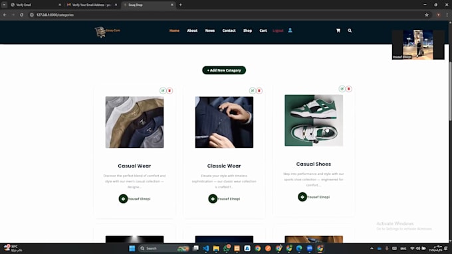452x254 pixels.
Task: Open Visual Studio Code from taskbar
Action: 206,248
